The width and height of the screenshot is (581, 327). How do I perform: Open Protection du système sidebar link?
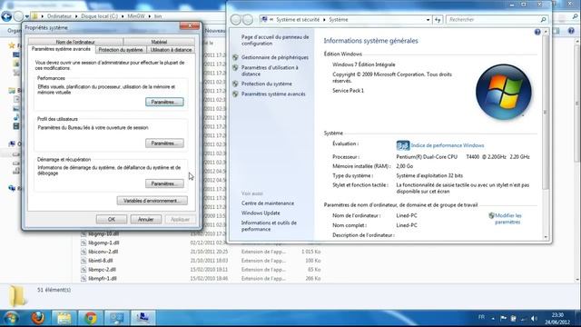tap(266, 84)
